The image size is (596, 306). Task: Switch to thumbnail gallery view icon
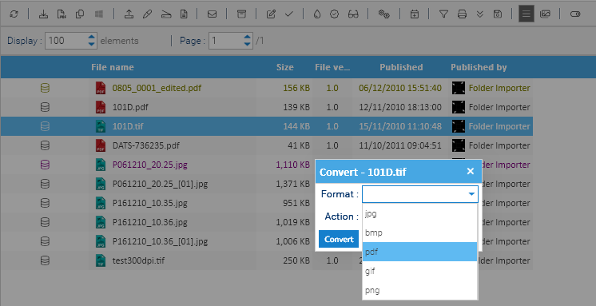click(x=546, y=14)
